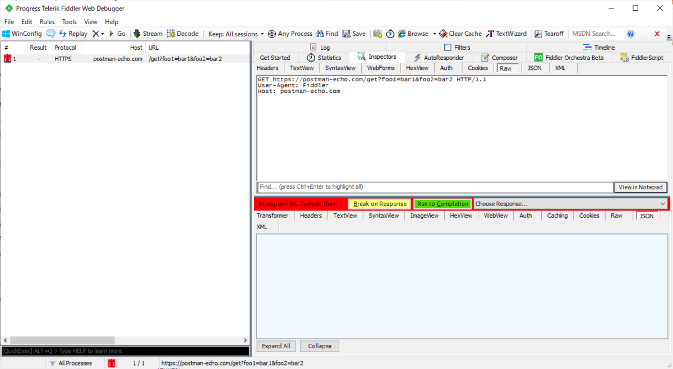Viewport: 673px width, 369px height.
Task: Sort sessions by Host column
Action: pos(113,48)
